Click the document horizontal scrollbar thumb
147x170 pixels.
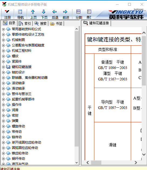[96, 162]
